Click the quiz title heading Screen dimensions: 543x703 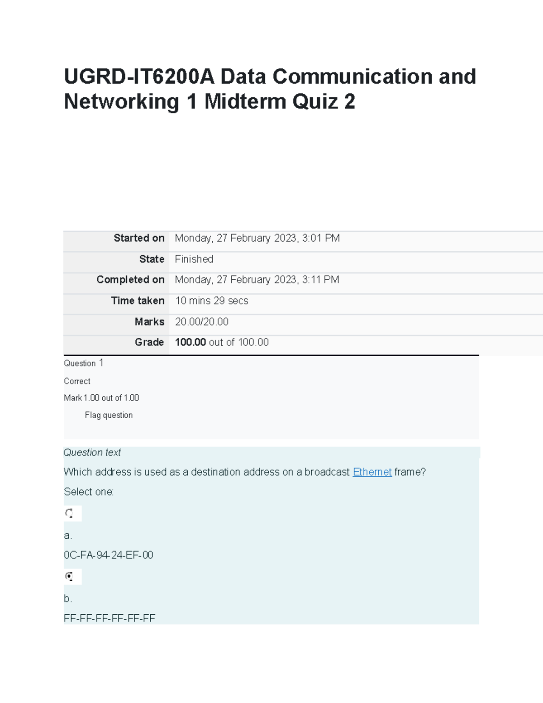coord(270,89)
